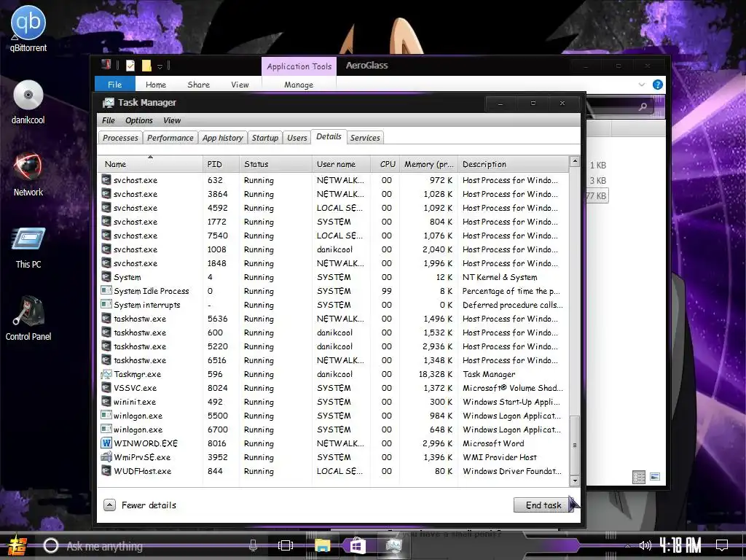Open Control Panel desktop icon
Screen dimensions: 746x560
(x=28, y=318)
